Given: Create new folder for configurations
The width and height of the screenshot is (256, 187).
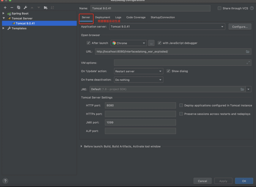Looking at the screenshot, I should (x=45, y=8).
